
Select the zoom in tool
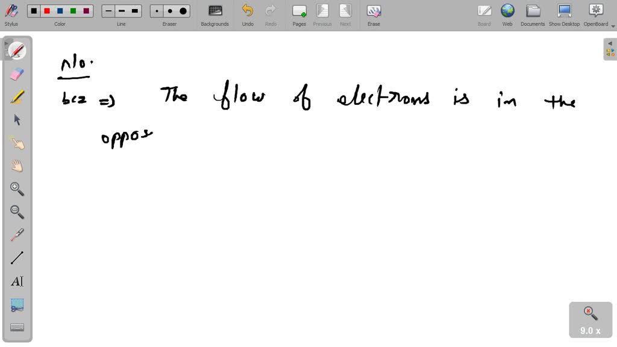(17, 189)
